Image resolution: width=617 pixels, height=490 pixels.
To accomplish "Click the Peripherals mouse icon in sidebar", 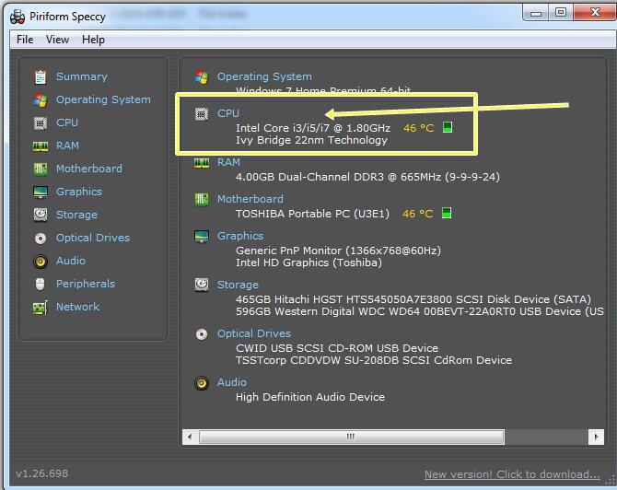I will [x=41, y=284].
